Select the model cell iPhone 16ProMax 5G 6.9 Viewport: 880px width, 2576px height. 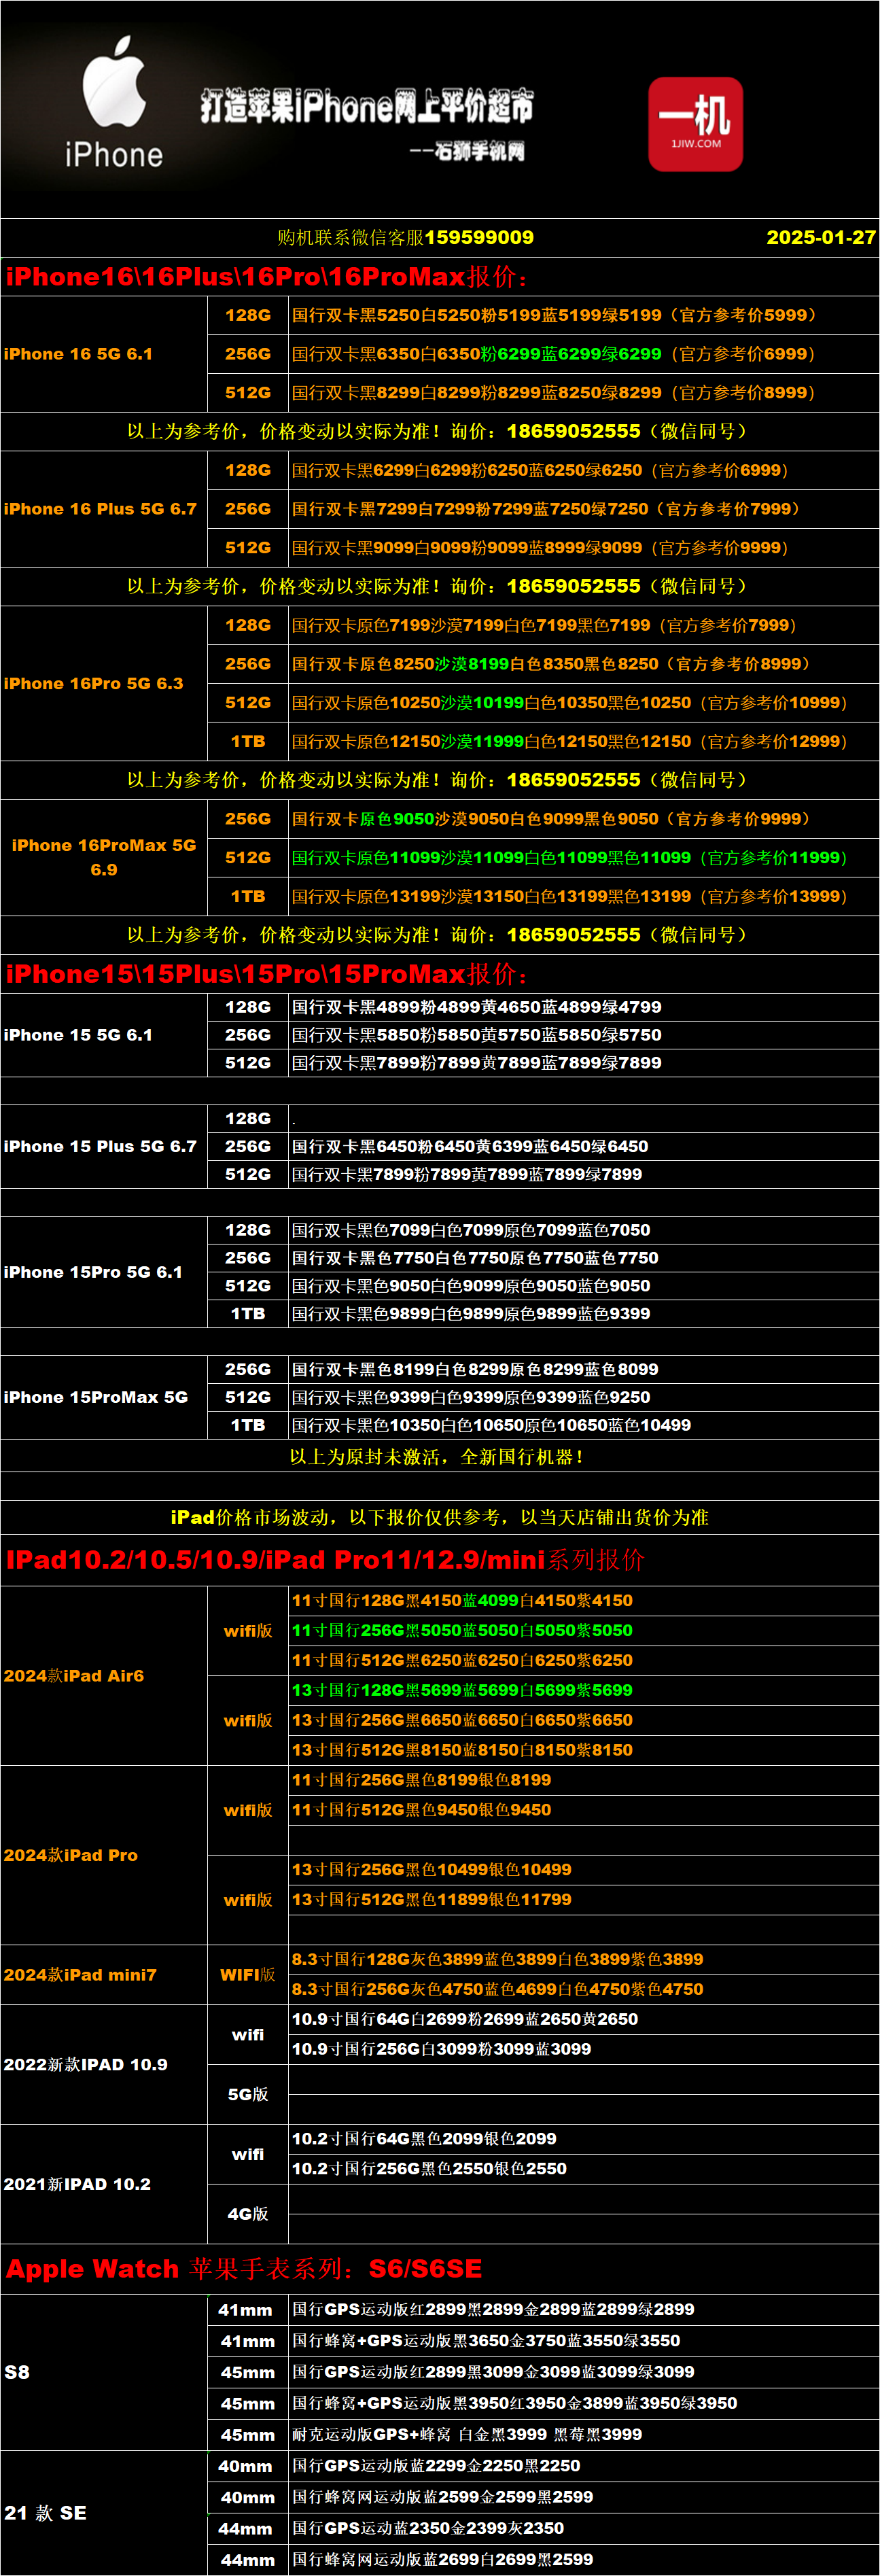(x=104, y=857)
